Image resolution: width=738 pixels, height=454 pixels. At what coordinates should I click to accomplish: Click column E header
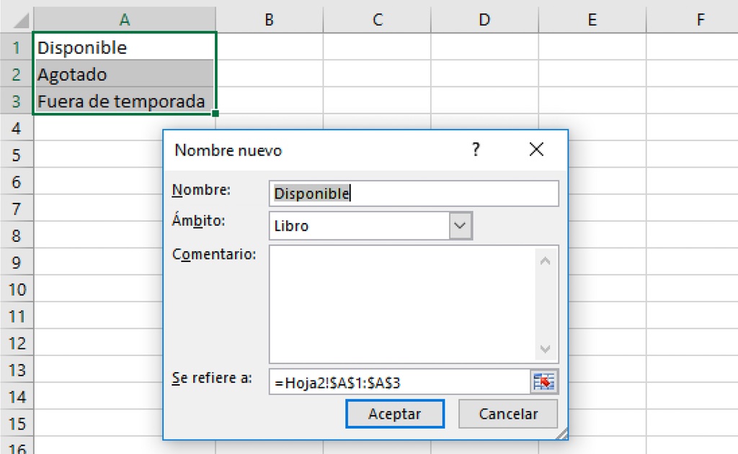tap(592, 20)
